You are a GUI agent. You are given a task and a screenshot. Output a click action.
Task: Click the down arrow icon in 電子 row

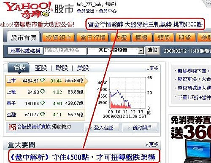42,103
